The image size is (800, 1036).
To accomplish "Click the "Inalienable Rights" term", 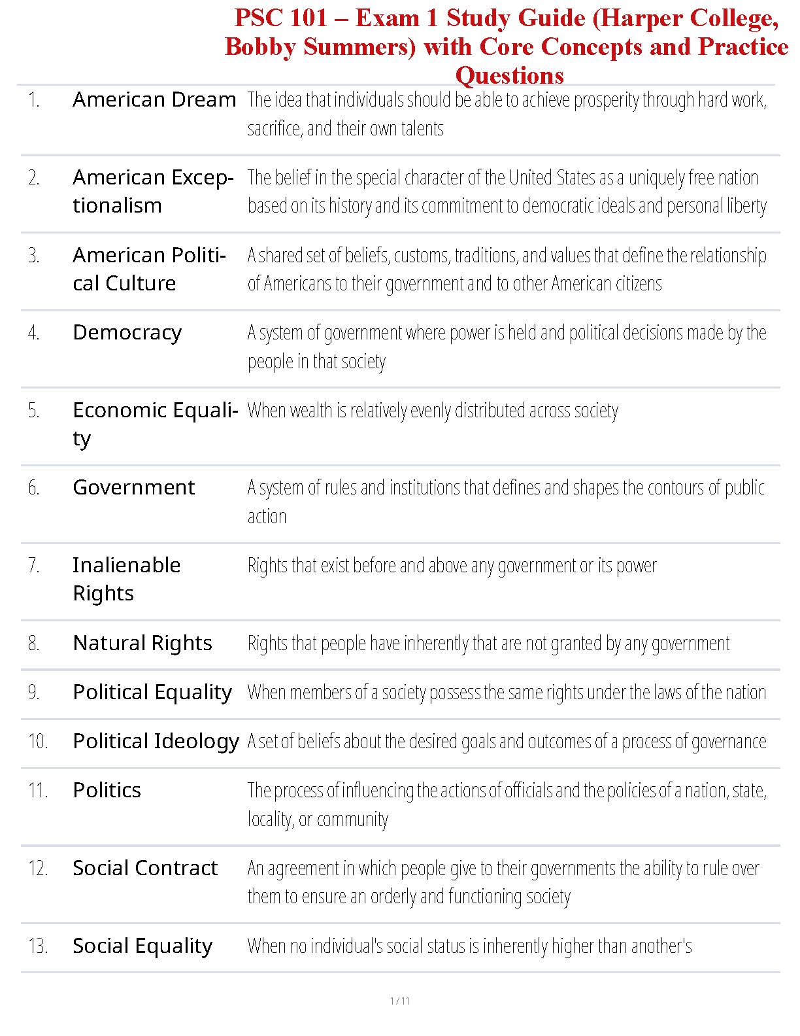I will tap(126, 579).
